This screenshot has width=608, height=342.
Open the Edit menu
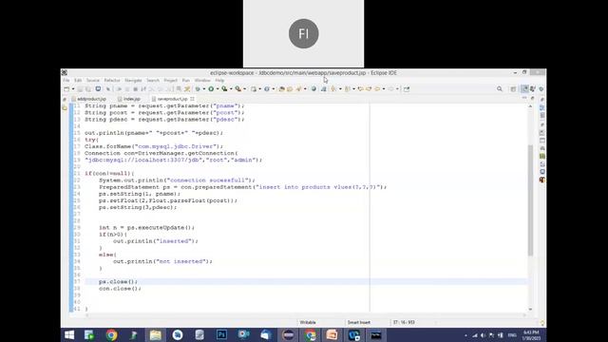click(78, 80)
